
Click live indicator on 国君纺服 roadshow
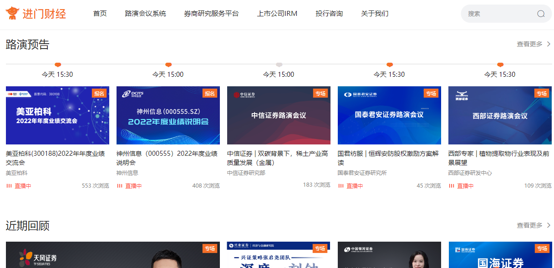pyautogui.click(x=351, y=186)
